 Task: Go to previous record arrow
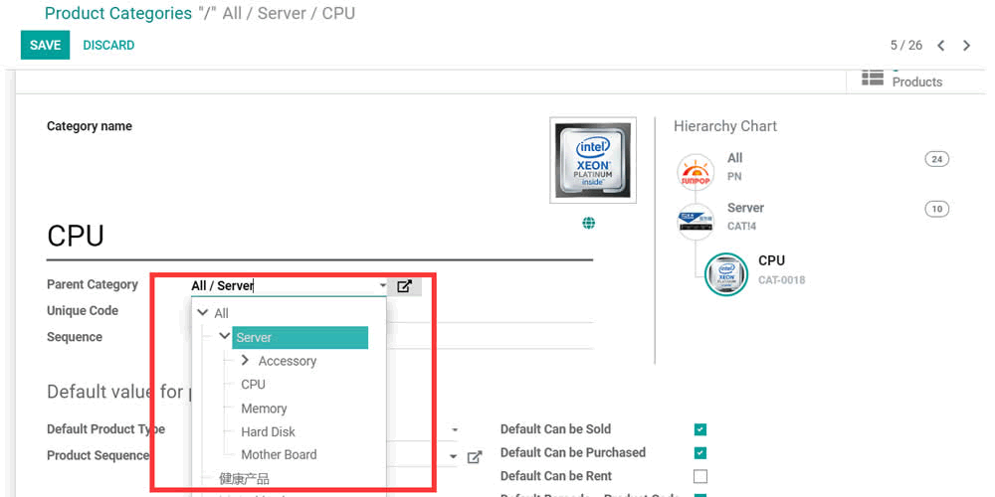940,46
